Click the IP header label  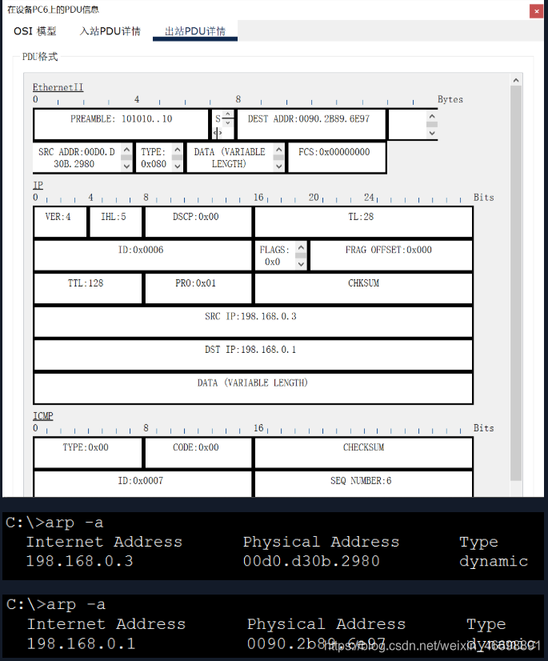38,185
